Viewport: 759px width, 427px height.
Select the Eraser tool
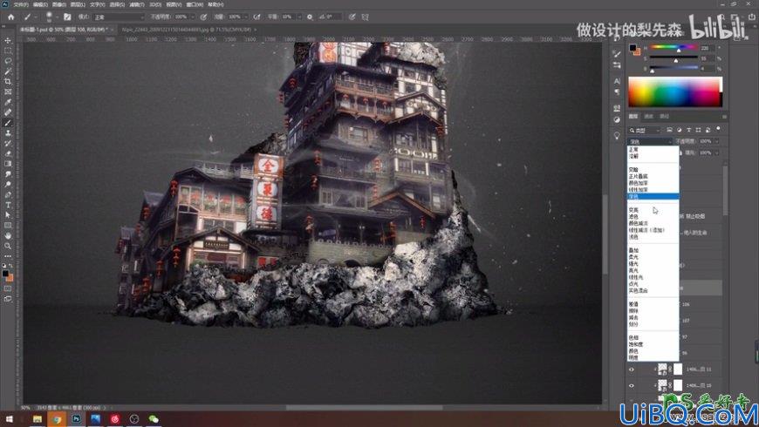click(x=8, y=153)
